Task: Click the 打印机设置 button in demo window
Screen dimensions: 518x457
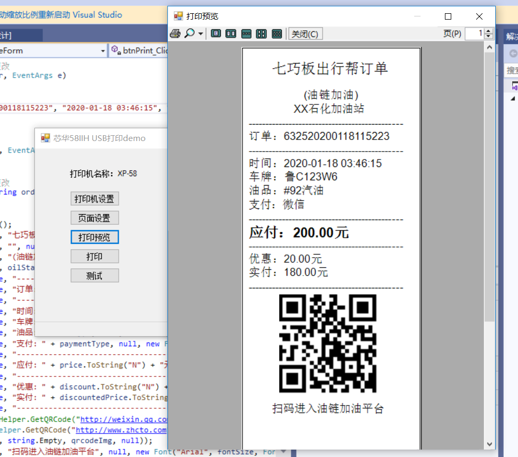Action: pyautogui.click(x=94, y=199)
